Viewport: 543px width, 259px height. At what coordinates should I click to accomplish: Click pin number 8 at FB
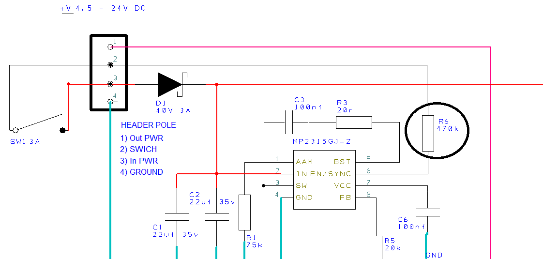[x=368, y=195]
